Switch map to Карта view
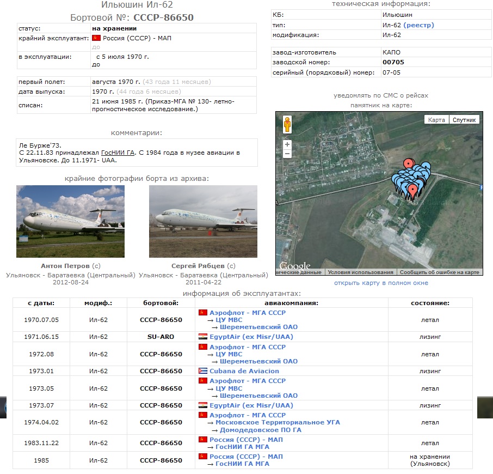Viewport: 493px width, 474px height. (x=436, y=120)
